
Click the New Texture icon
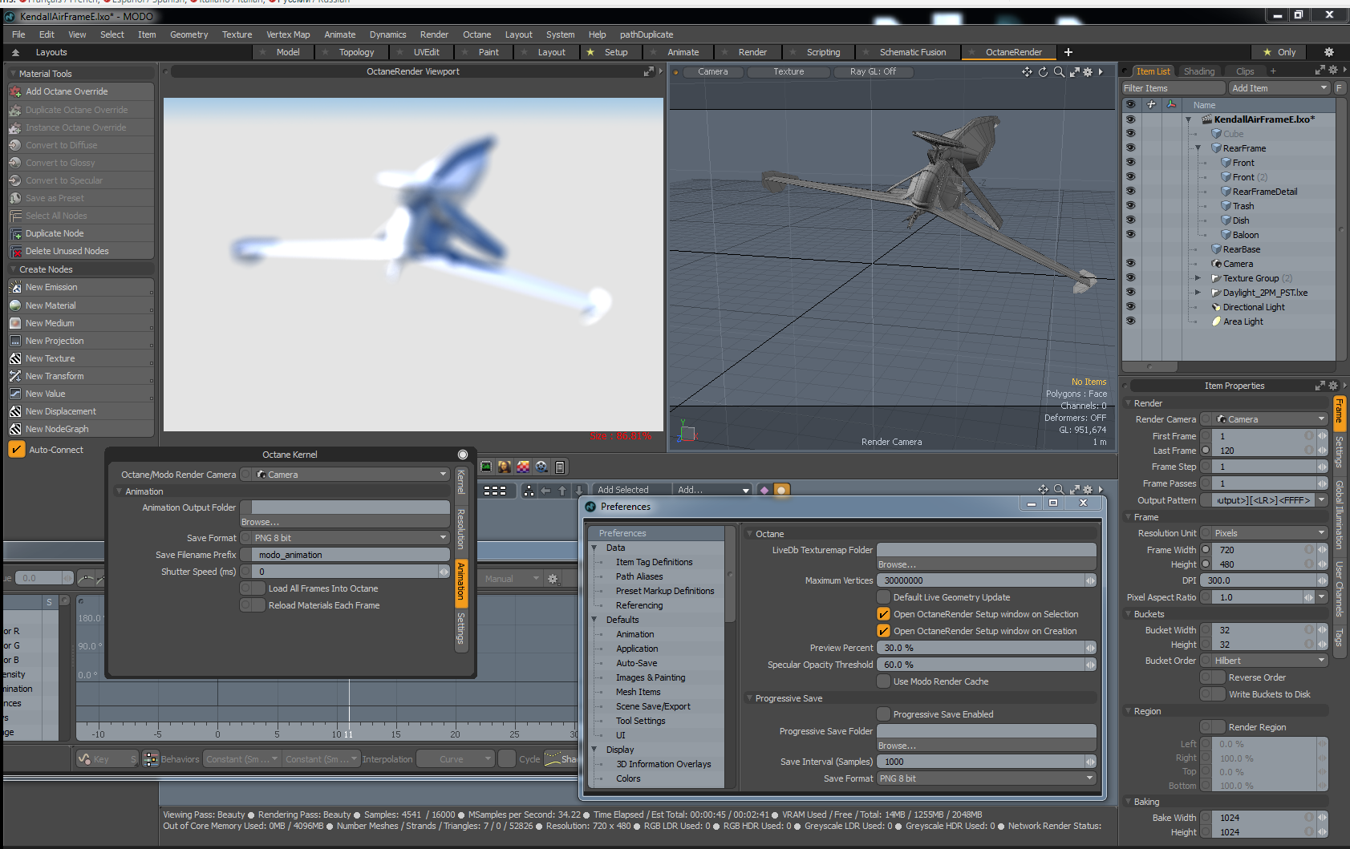point(15,358)
